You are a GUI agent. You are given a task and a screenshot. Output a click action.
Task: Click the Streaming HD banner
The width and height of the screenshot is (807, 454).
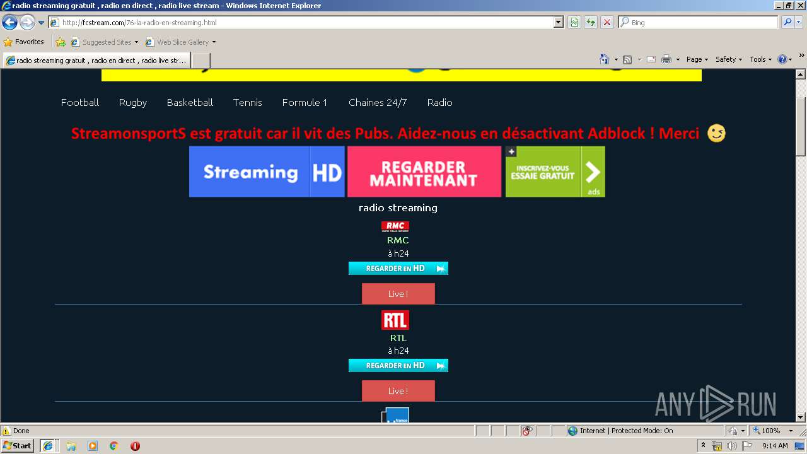coord(267,172)
